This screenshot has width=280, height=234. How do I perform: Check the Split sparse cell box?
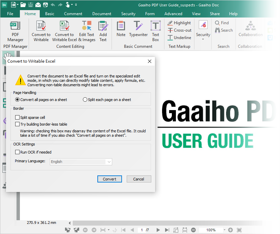(30, 118)
